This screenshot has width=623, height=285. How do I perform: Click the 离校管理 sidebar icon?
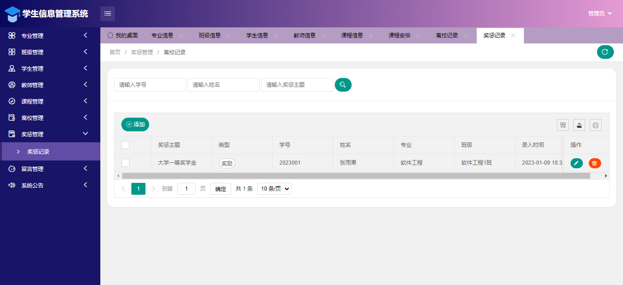12,118
